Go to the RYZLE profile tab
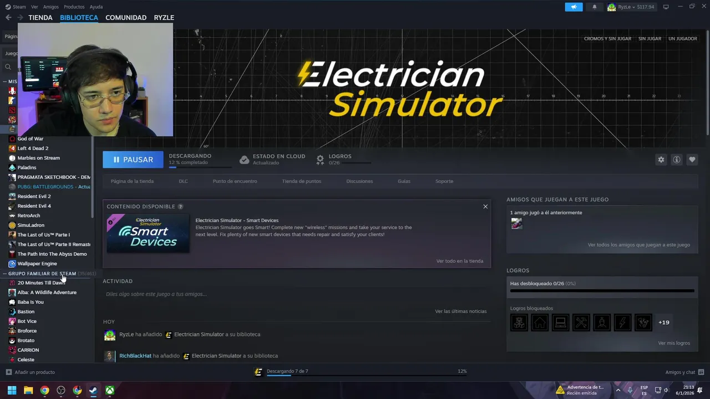 point(164,18)
